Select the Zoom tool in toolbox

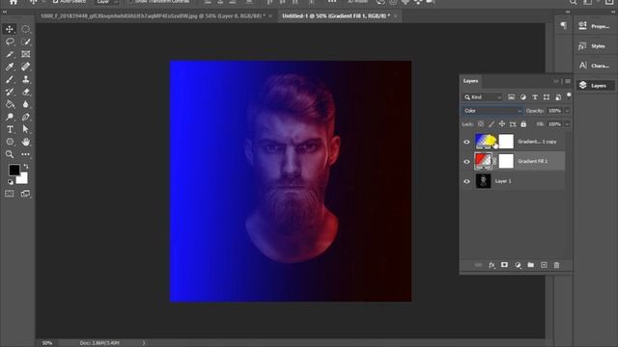tap(10, 154)
